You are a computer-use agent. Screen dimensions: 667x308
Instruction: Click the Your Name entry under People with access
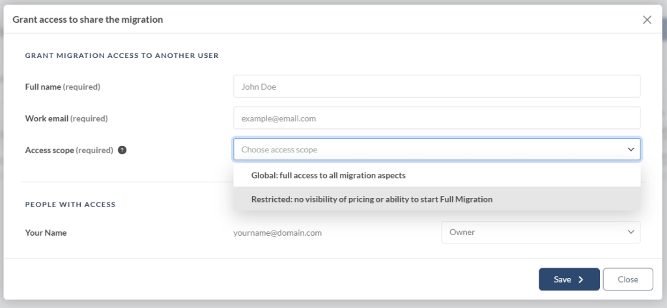[46, 232]
